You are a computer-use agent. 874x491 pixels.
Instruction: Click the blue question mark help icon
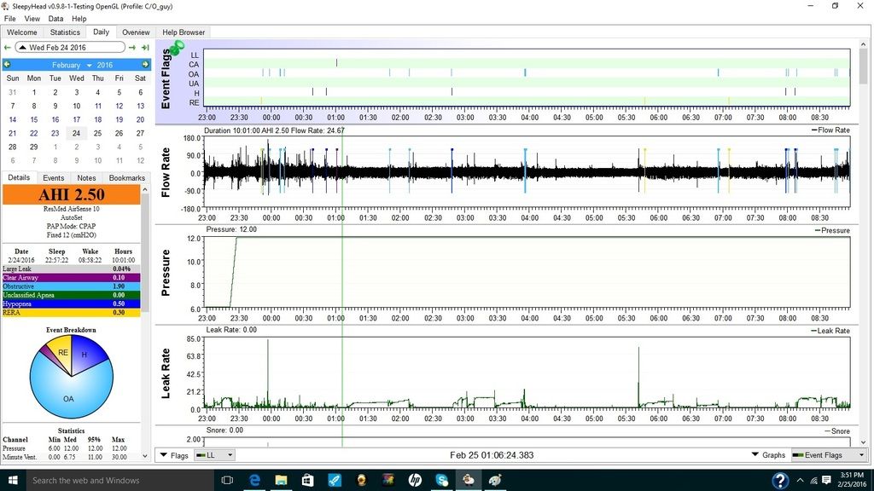(780, 480)
